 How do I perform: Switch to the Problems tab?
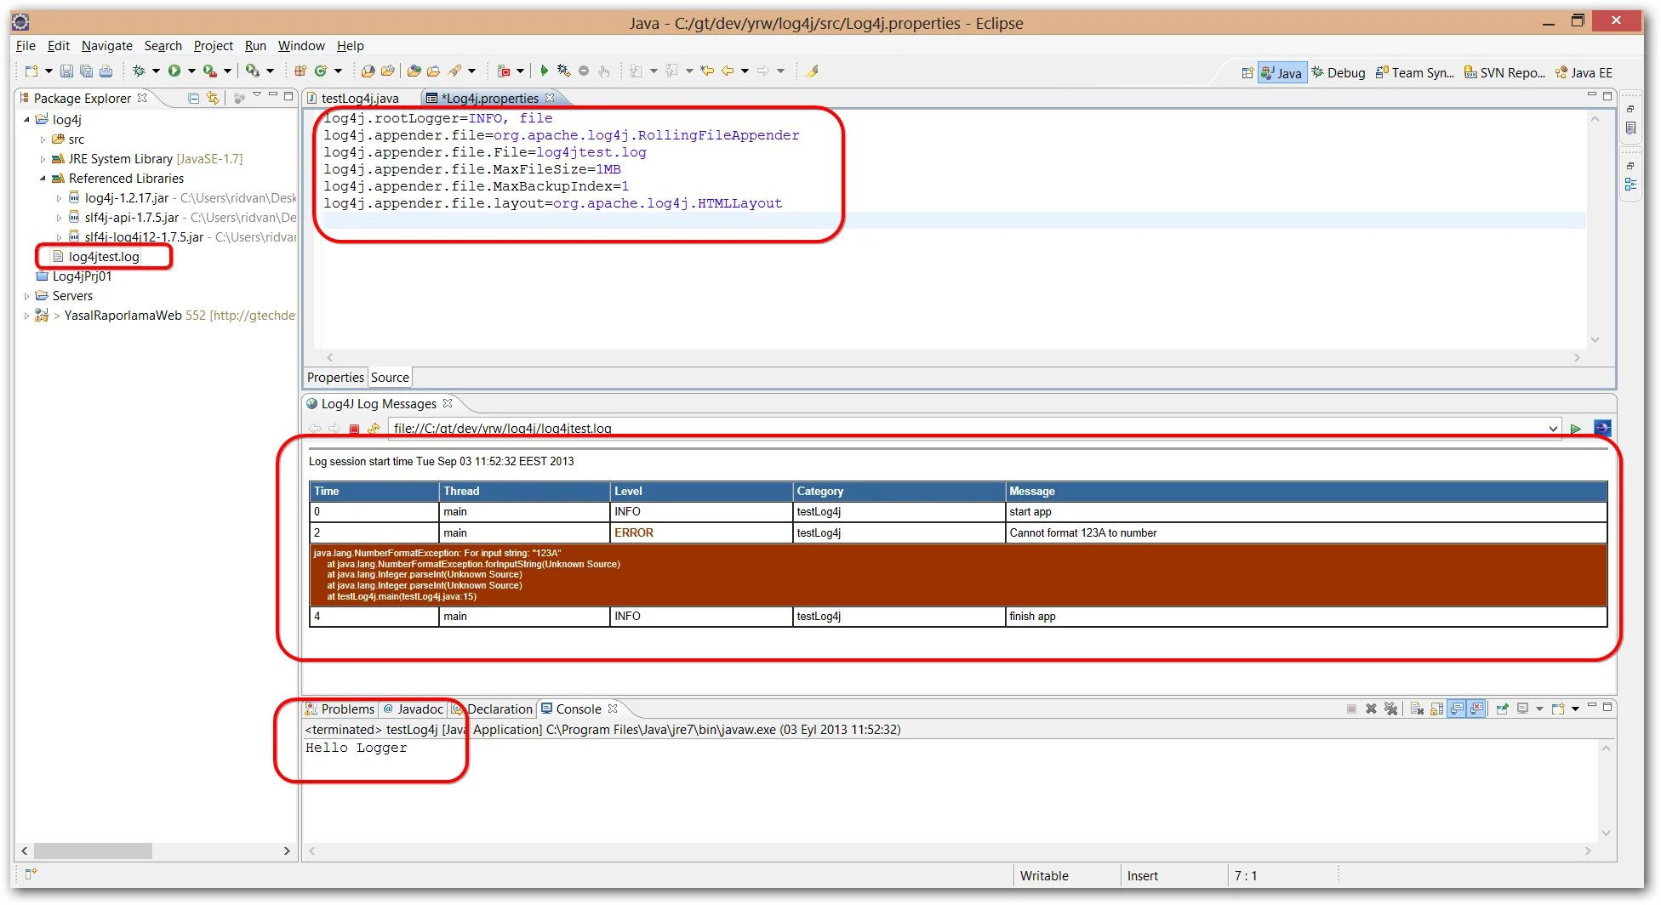(x=340, y=709)
